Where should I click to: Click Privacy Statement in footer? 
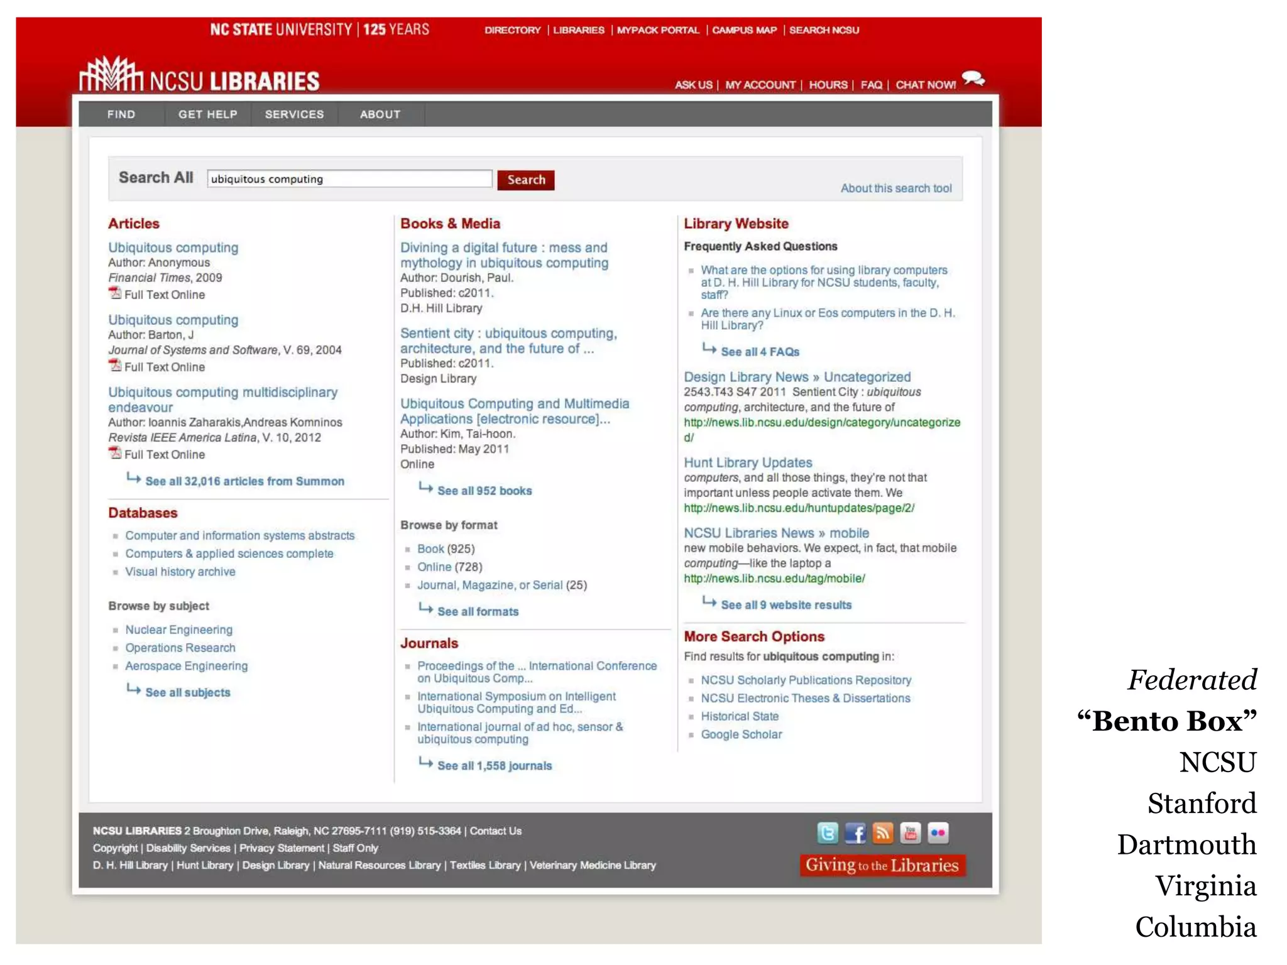point(282,848)
